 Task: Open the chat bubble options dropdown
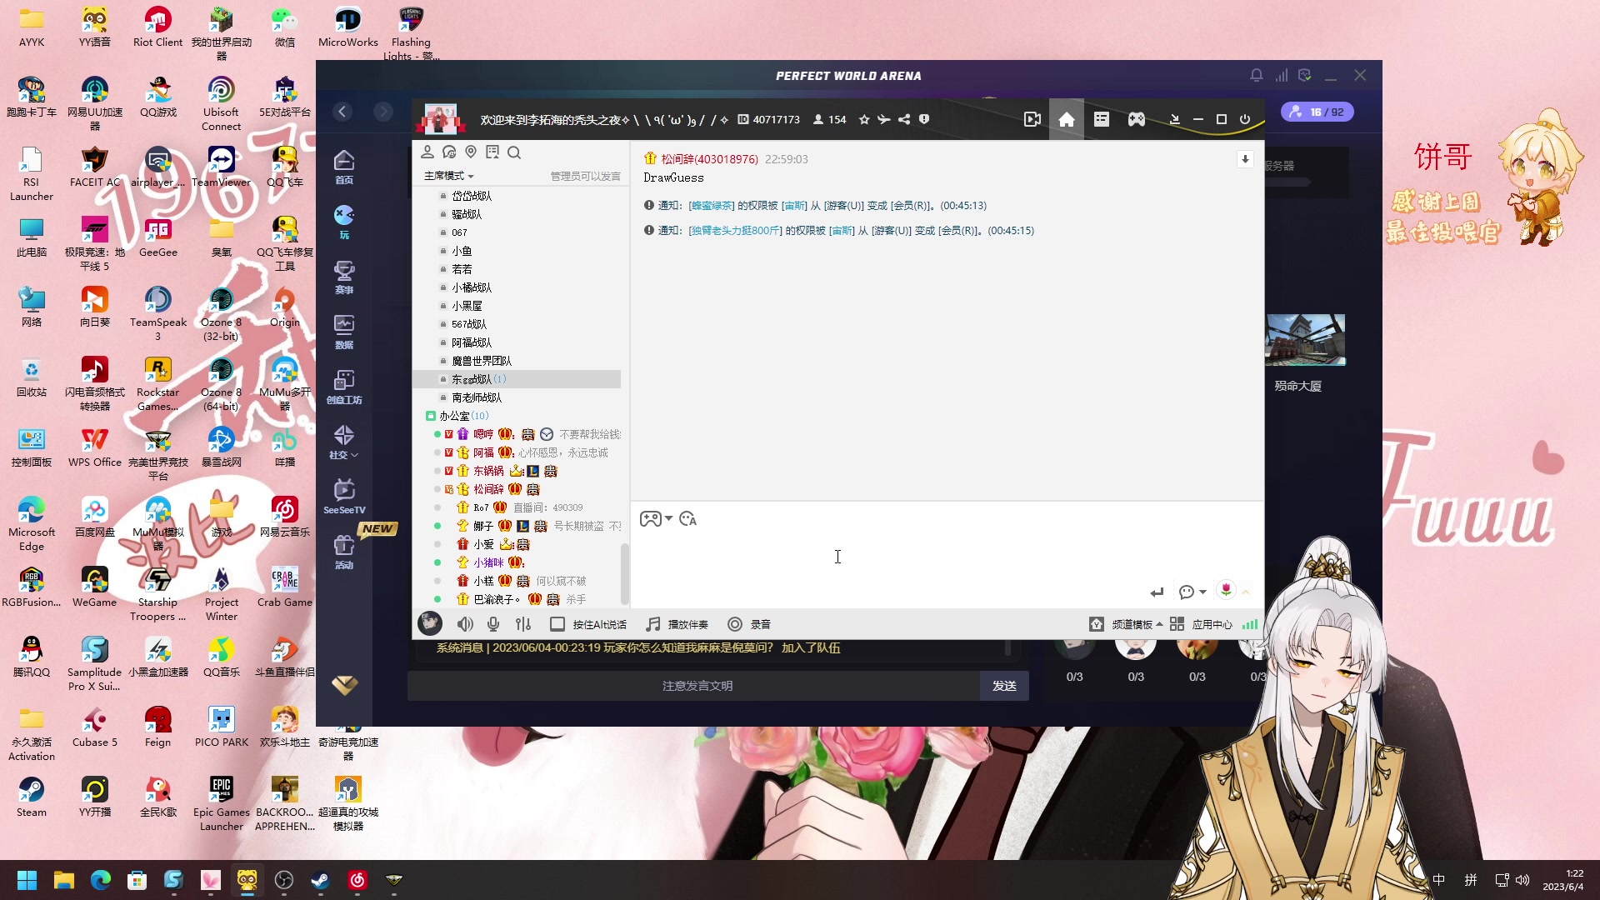1193,592
